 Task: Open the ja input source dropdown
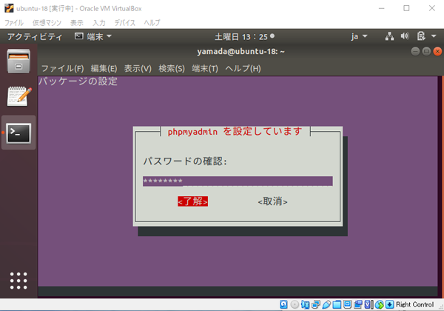[359, 36]
